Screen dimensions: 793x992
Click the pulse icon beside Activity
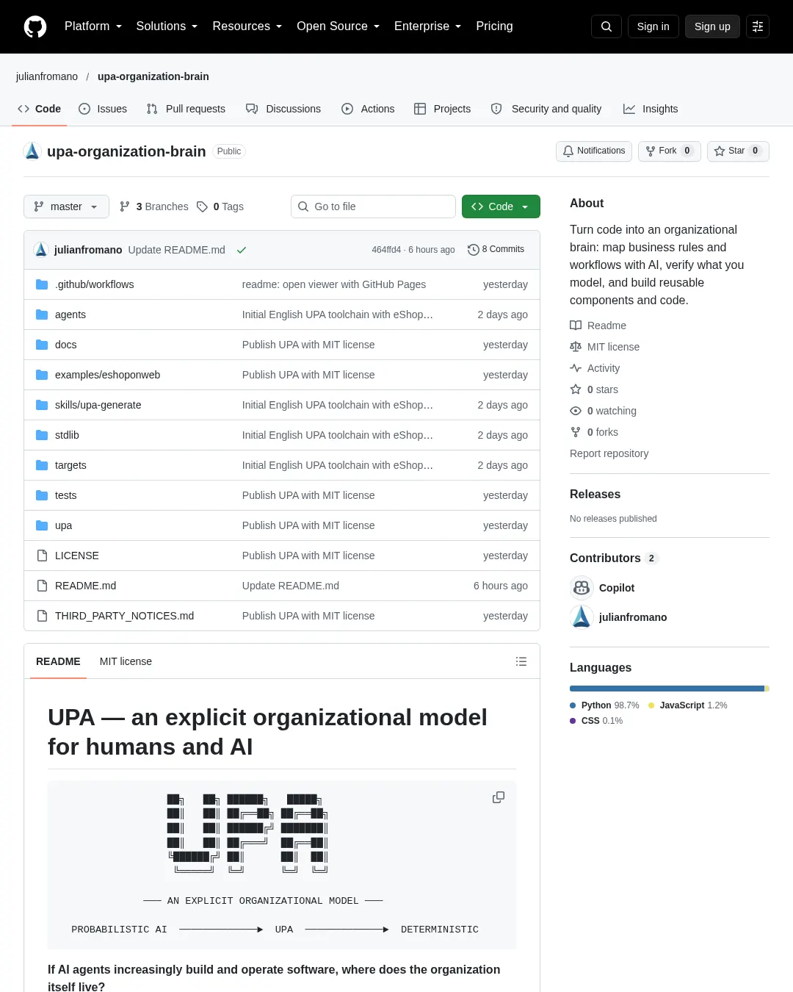pyautogui.click(x=576, y=368)
